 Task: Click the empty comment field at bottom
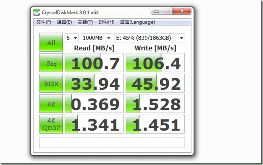click(112, 142)
